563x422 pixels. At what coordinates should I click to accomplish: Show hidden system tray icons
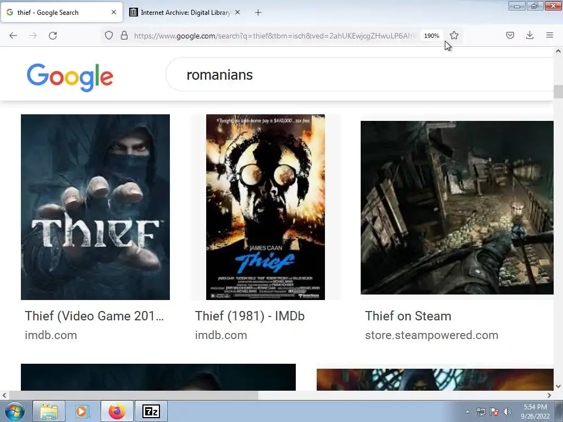tap(467, 412)
